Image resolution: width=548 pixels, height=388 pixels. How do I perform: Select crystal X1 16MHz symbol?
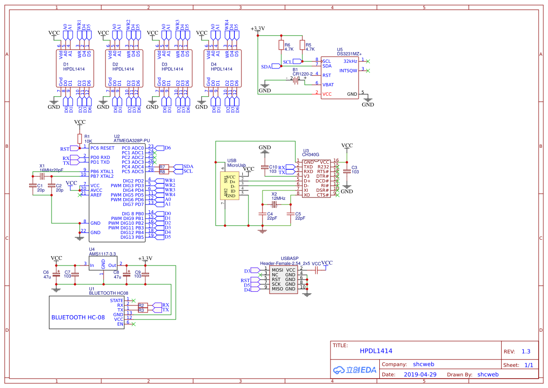[x=42, y=176]
